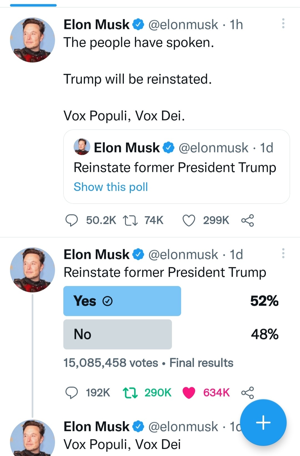Open the quoted 'Reinstate former President Trump' tweet
This screenshot has width=300, height=456.
pos(177,167)
